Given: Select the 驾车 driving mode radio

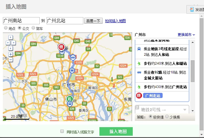Looking at the screenshot, I should [x=33, y=28].
